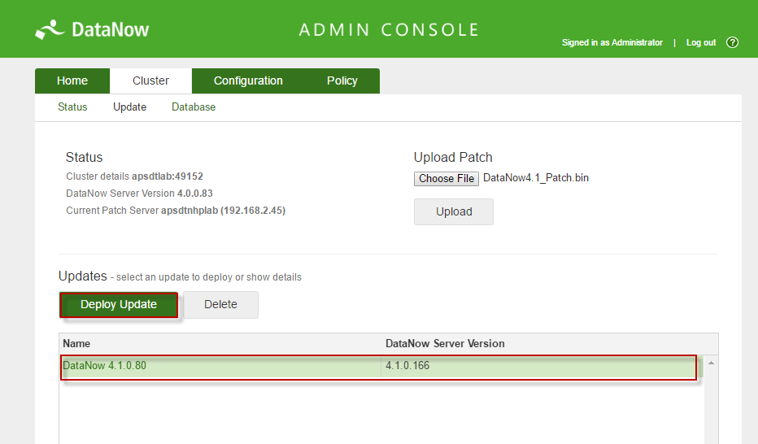Click the Upload Patch heading

(453, 157)
